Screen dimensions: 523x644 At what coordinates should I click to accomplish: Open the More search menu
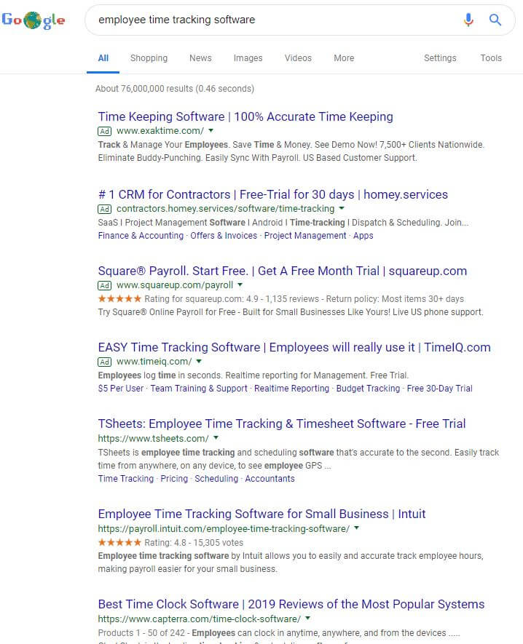[344, 58]
